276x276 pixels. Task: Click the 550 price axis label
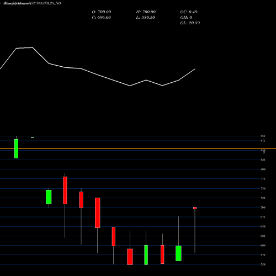(x=263, y=264)
